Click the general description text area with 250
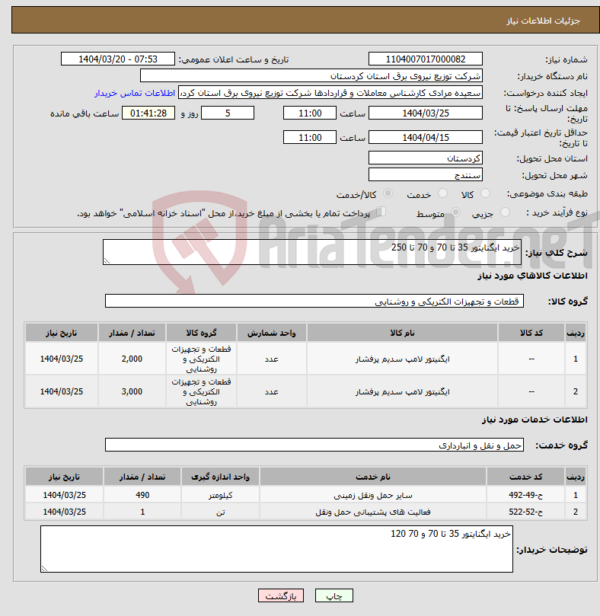 [312, 252]
